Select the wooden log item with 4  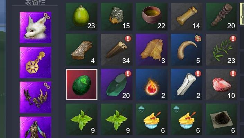click(82, 50)
